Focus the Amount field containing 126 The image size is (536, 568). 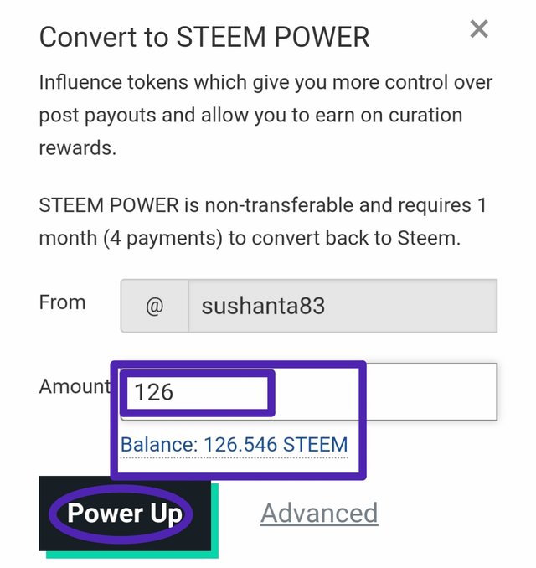[308, 392]
